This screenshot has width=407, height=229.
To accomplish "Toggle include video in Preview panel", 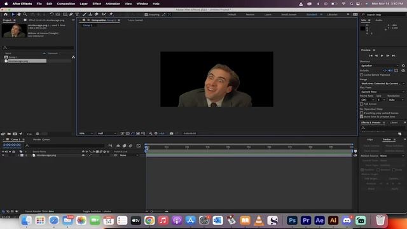I will pyautogui.click(x=385, y=71).
